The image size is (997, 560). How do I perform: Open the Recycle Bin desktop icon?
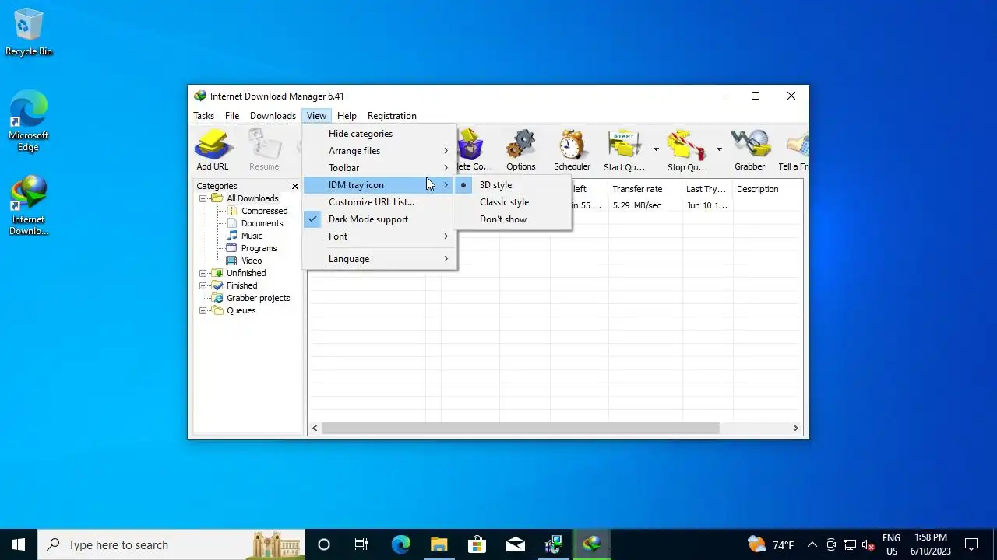(x=29, y=33)
